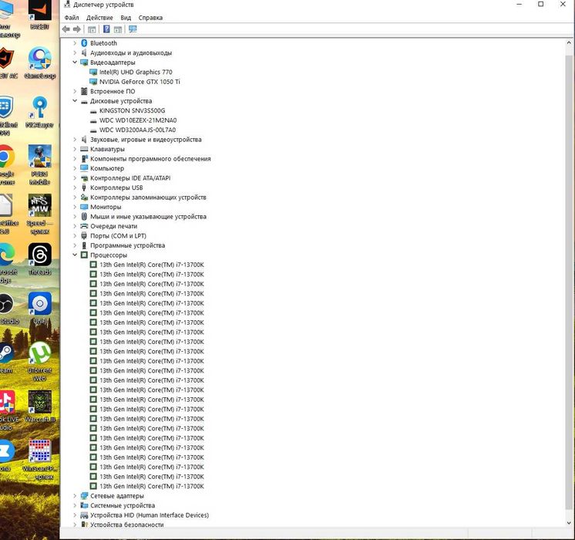Viewport: 575px width, 540px height.
Task: Select Программные устройства category
Action: tap(128, 245)
